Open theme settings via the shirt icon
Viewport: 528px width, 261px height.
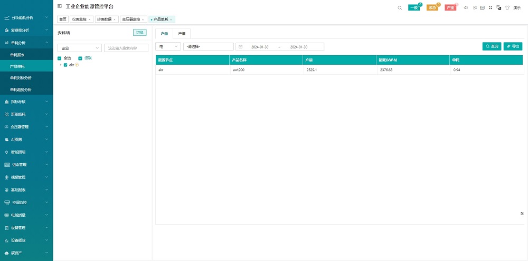pos(507,7)
